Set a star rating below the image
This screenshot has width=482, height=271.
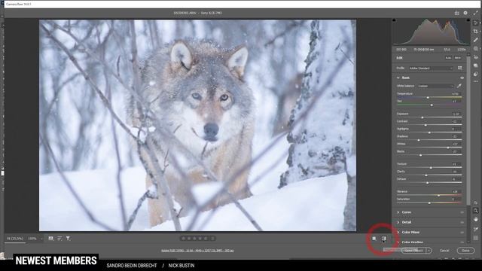[x=197, y=239]
